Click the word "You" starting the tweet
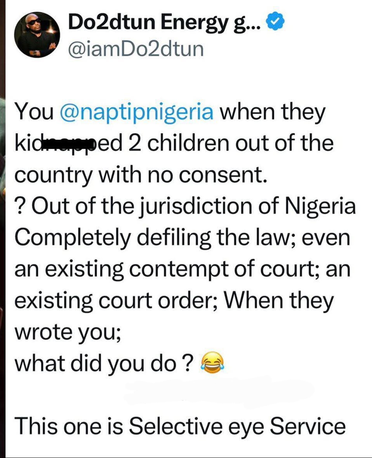Image resolution: width=372 pixels, height=458 pixels. (34, 113)
